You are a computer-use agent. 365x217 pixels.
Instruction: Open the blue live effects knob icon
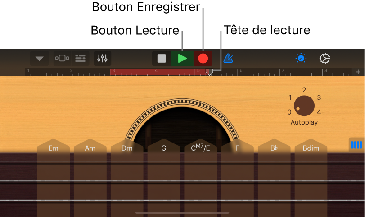301,58
